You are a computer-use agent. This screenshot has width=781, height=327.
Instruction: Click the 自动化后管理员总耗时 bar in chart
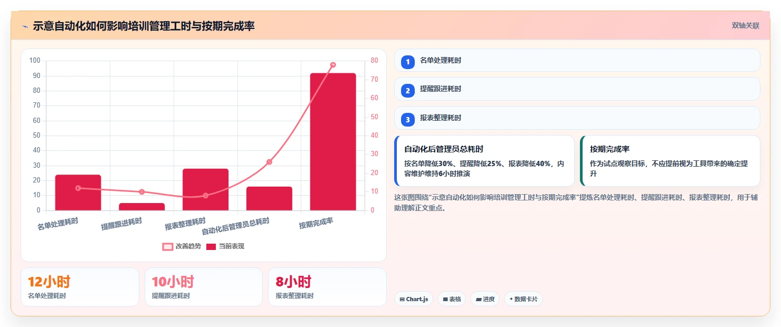pos(269,199)
